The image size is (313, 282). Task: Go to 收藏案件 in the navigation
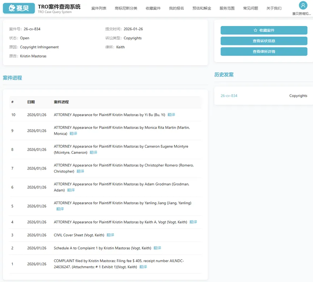click(x=153, y=8)
